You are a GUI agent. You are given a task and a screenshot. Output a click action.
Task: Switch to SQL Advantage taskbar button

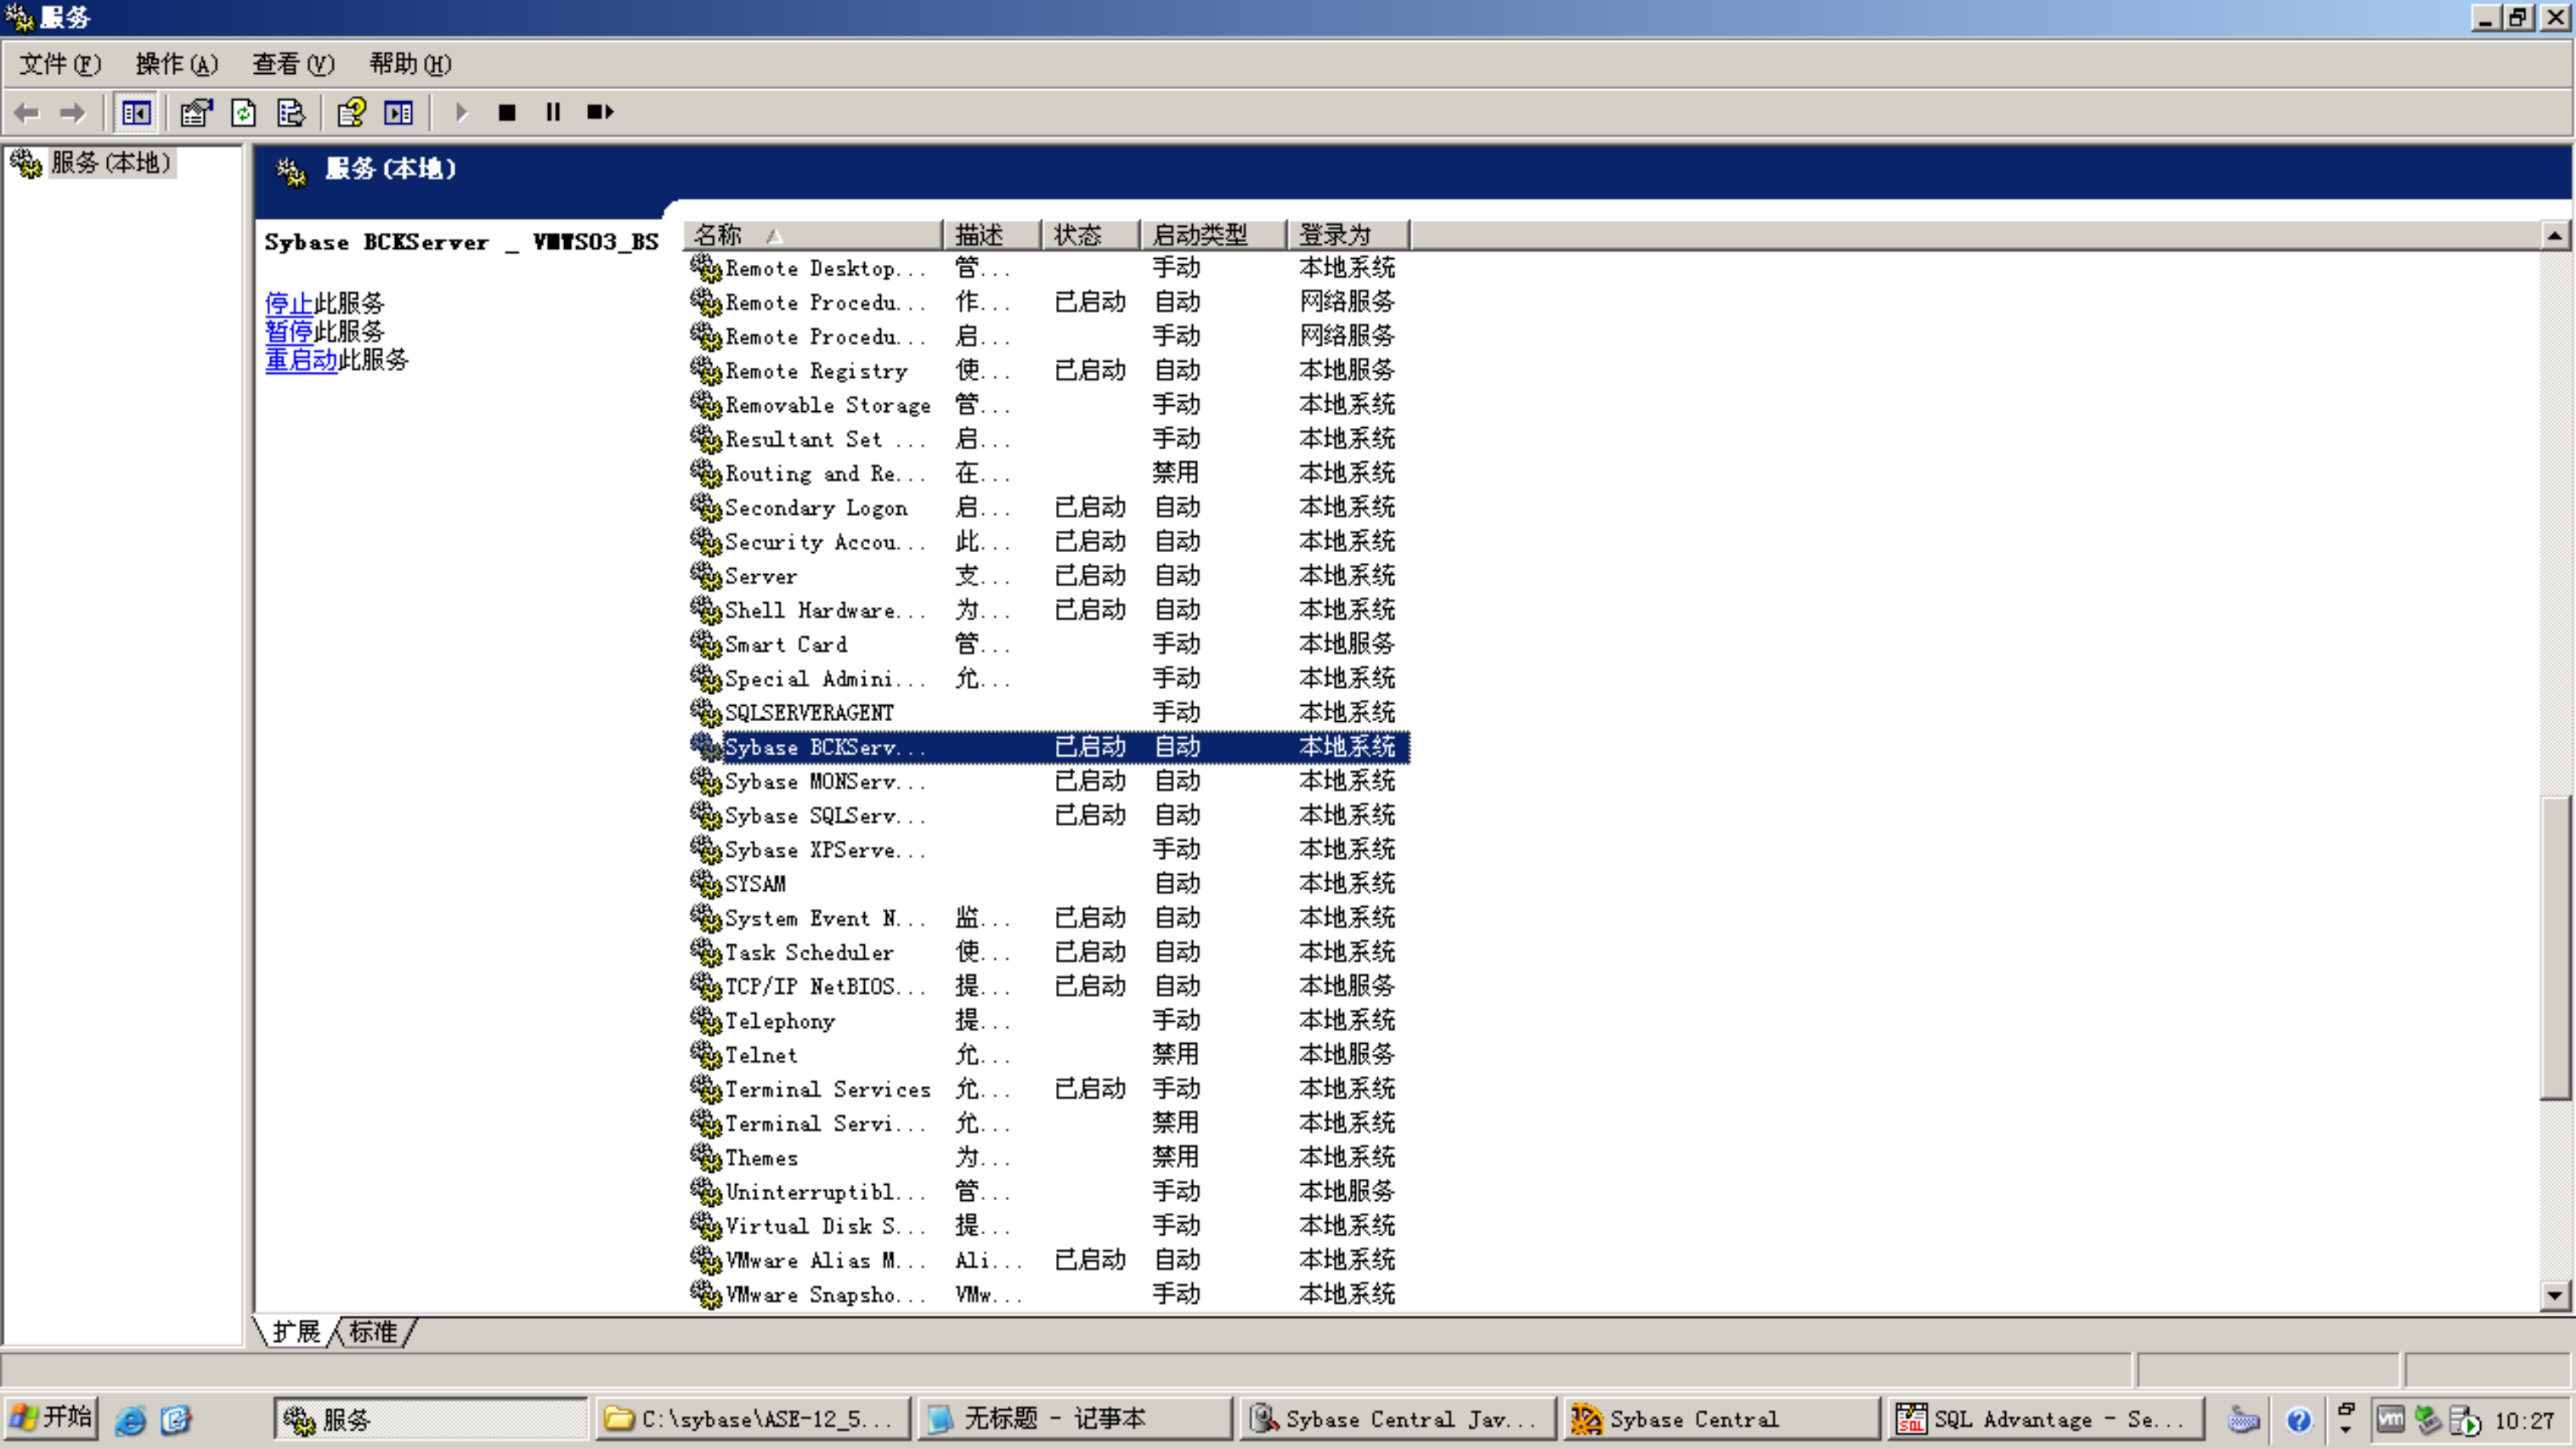(x=2046, y=1420)
